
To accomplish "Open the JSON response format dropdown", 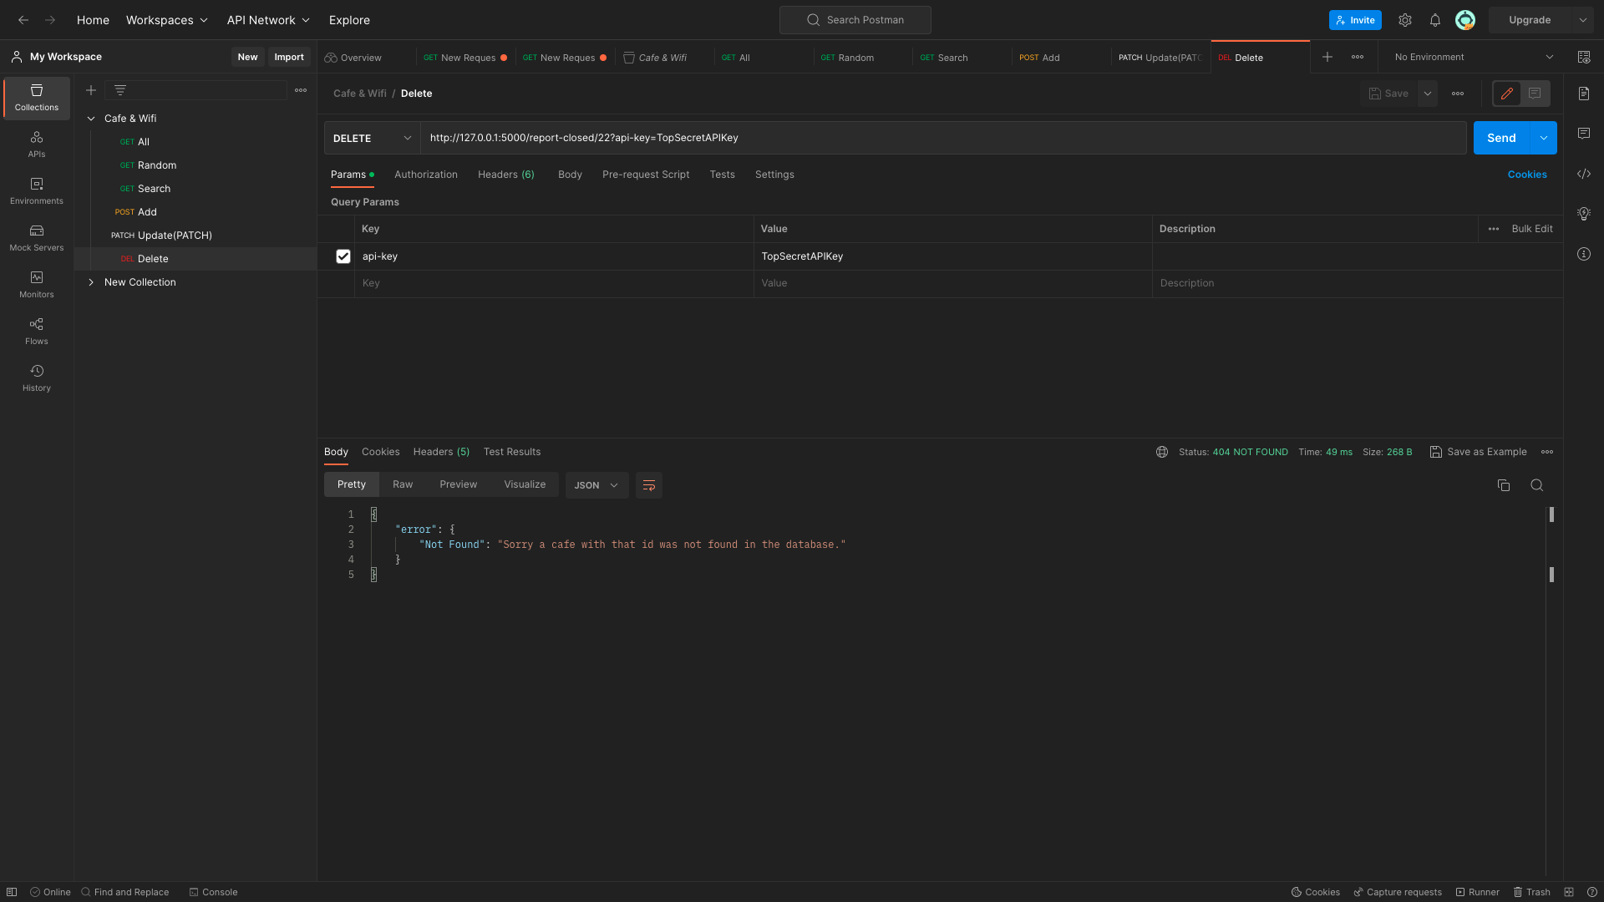I will pos(596,485).
